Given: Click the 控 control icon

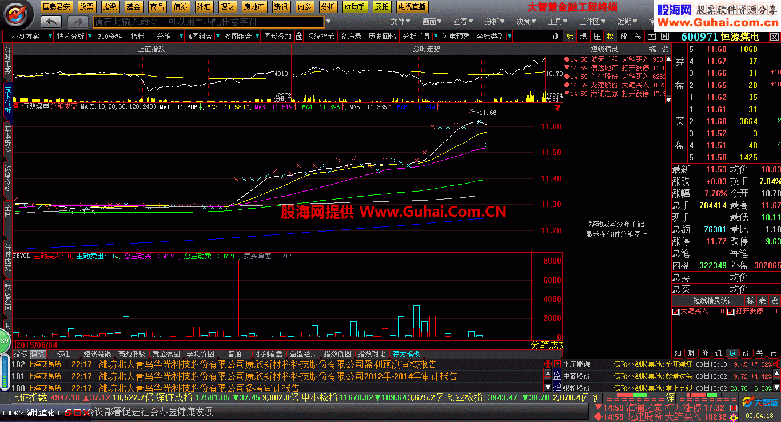Looking at the screenshot, I should [x=557, y=387].
